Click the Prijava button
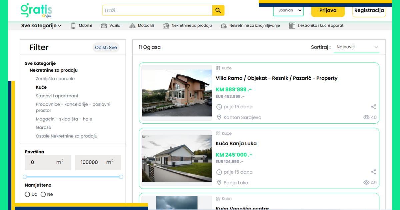The height and width of the screenshot is (210, 400). point(328,10)
